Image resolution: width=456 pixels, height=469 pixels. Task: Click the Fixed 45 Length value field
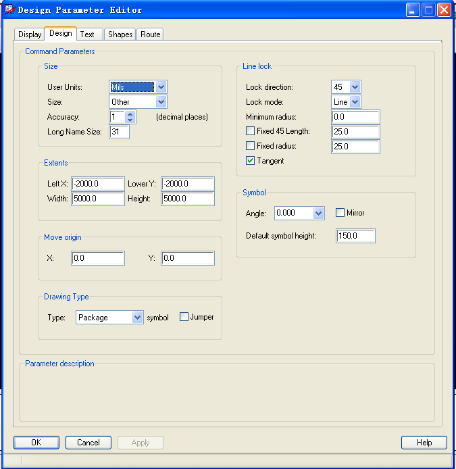coord(355,132)
